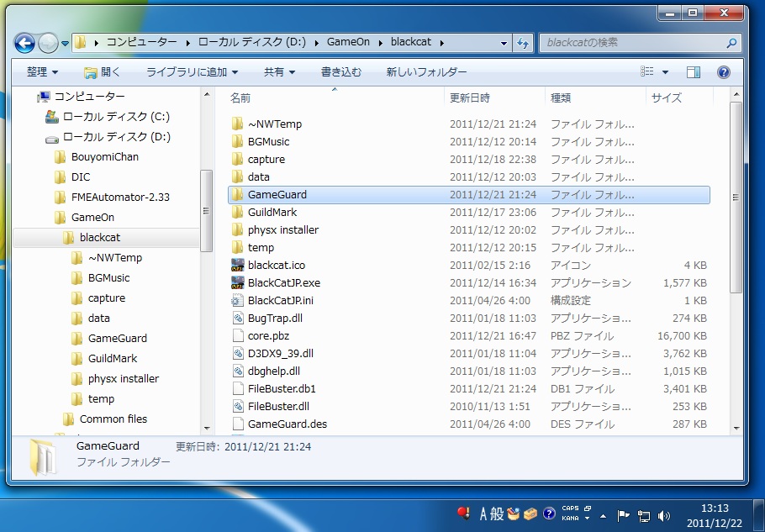Open the 共有 share menu

(279, 72)
